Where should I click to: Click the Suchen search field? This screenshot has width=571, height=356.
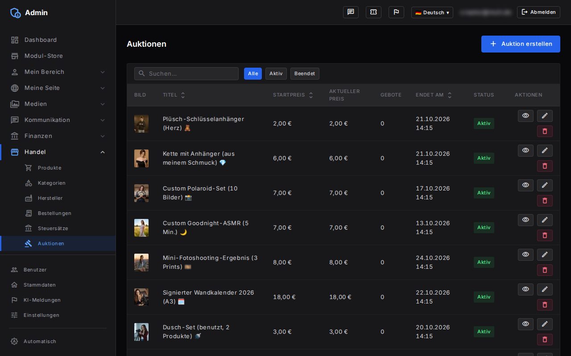click(186, 73)
